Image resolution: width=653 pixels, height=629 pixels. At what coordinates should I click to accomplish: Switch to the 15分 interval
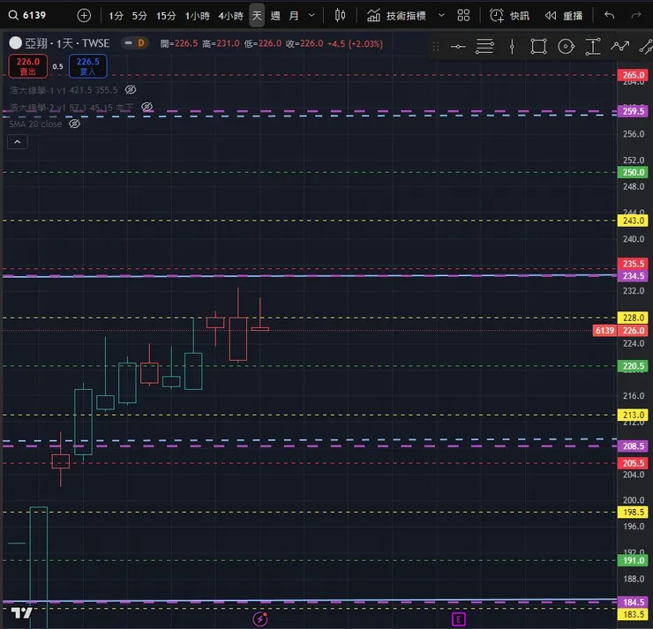(166, 16)
